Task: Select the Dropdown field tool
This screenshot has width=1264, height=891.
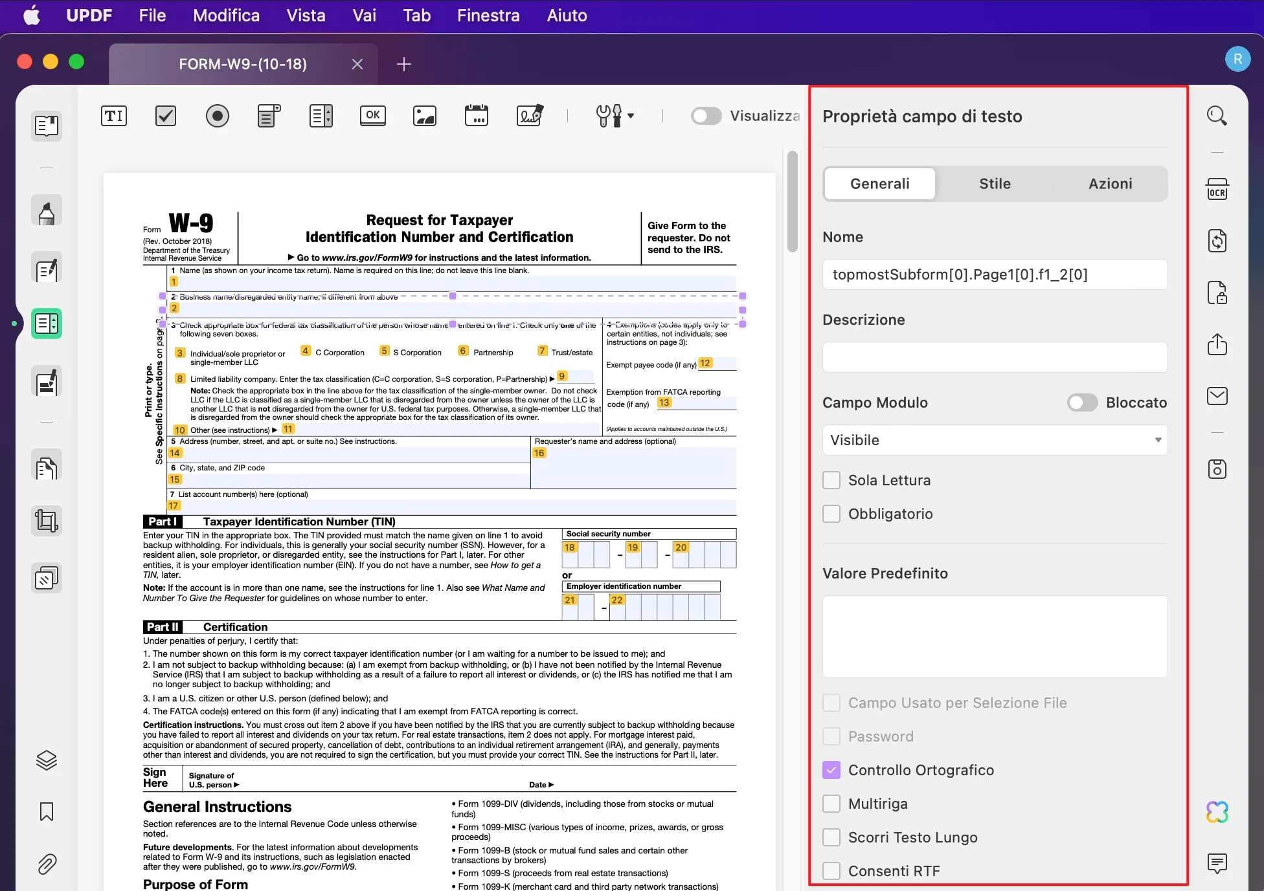Action: click(x=269, y=116)
